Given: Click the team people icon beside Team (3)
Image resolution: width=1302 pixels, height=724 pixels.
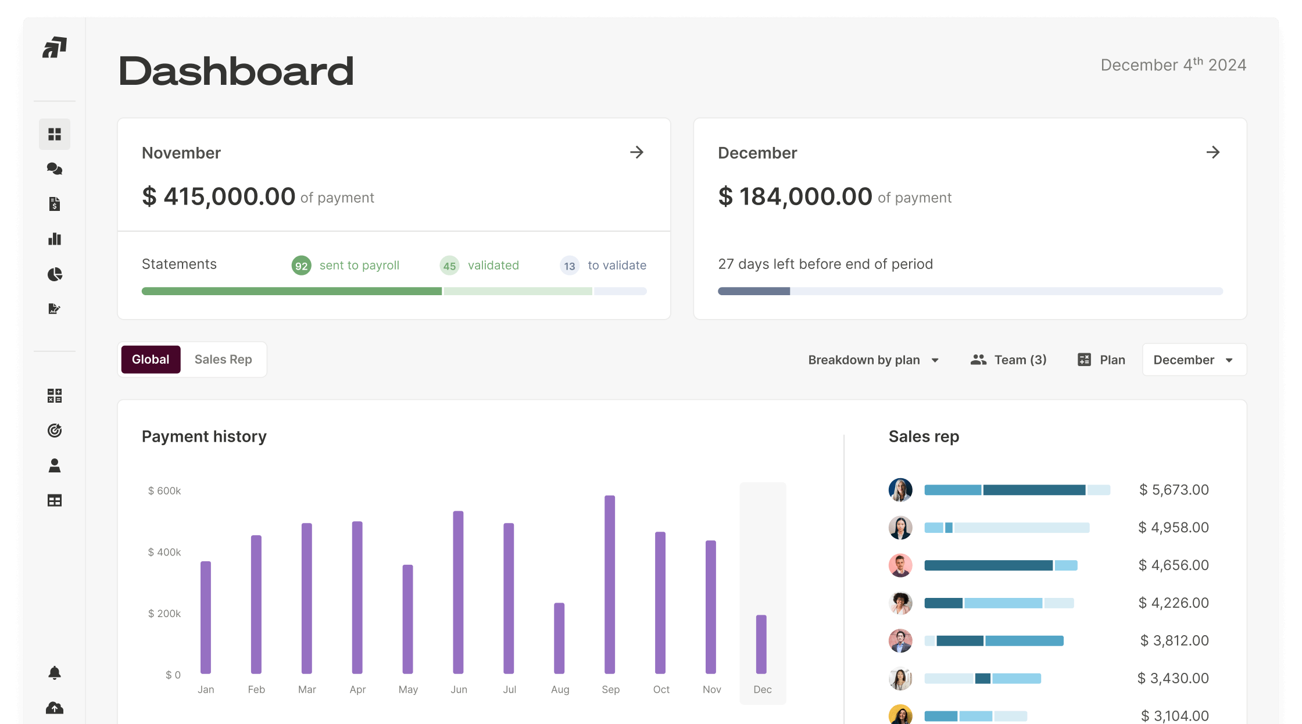Looking at the screenshot, I should 978,360.
